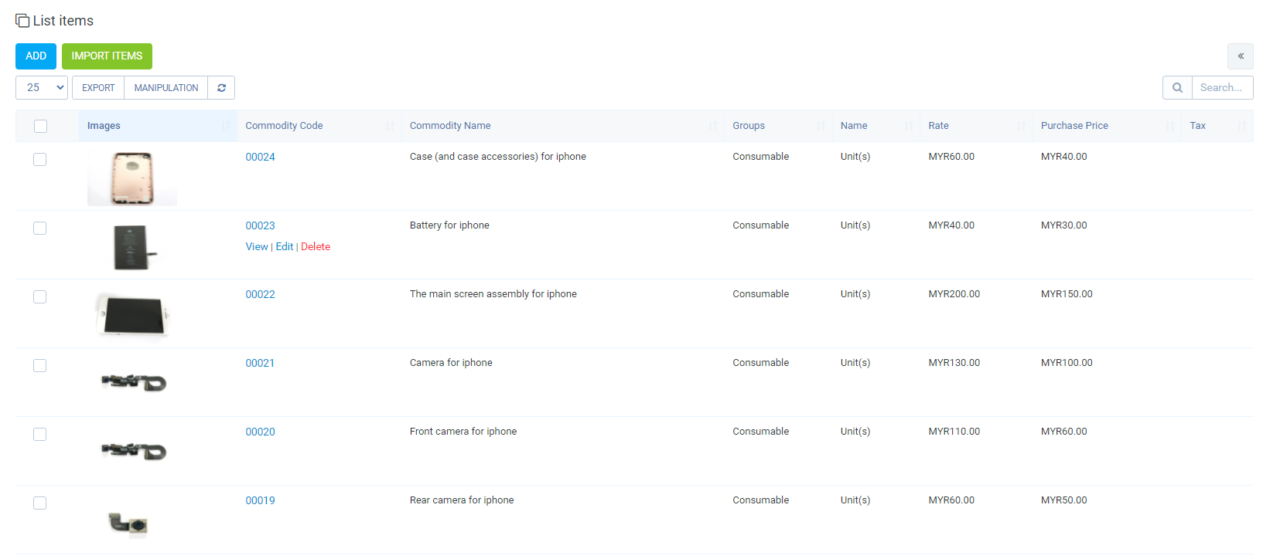Click the IMPORT ITEMS button
1263x559 pixels.
pos(107,56)
